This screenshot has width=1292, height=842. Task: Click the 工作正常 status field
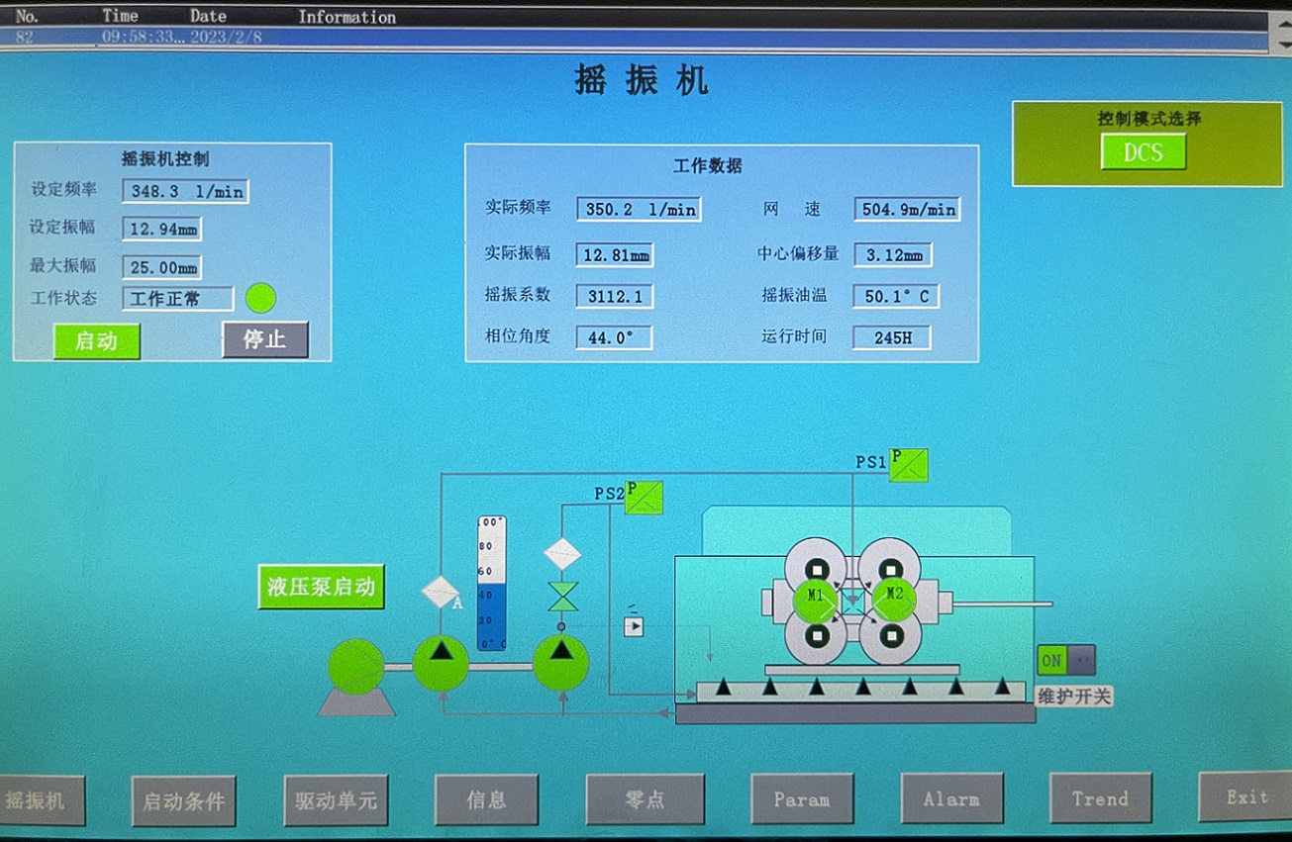(178, 299)
